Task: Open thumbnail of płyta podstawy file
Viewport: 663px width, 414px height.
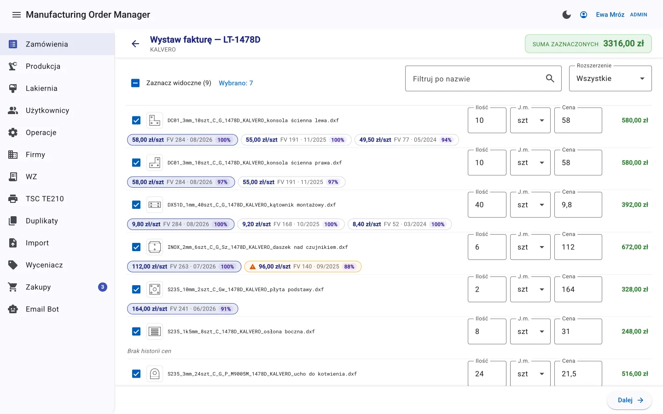Action: (155, 289)
